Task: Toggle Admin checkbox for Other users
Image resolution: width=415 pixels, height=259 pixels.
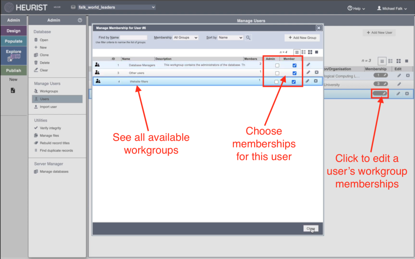Action: click(x=277, y=73)
